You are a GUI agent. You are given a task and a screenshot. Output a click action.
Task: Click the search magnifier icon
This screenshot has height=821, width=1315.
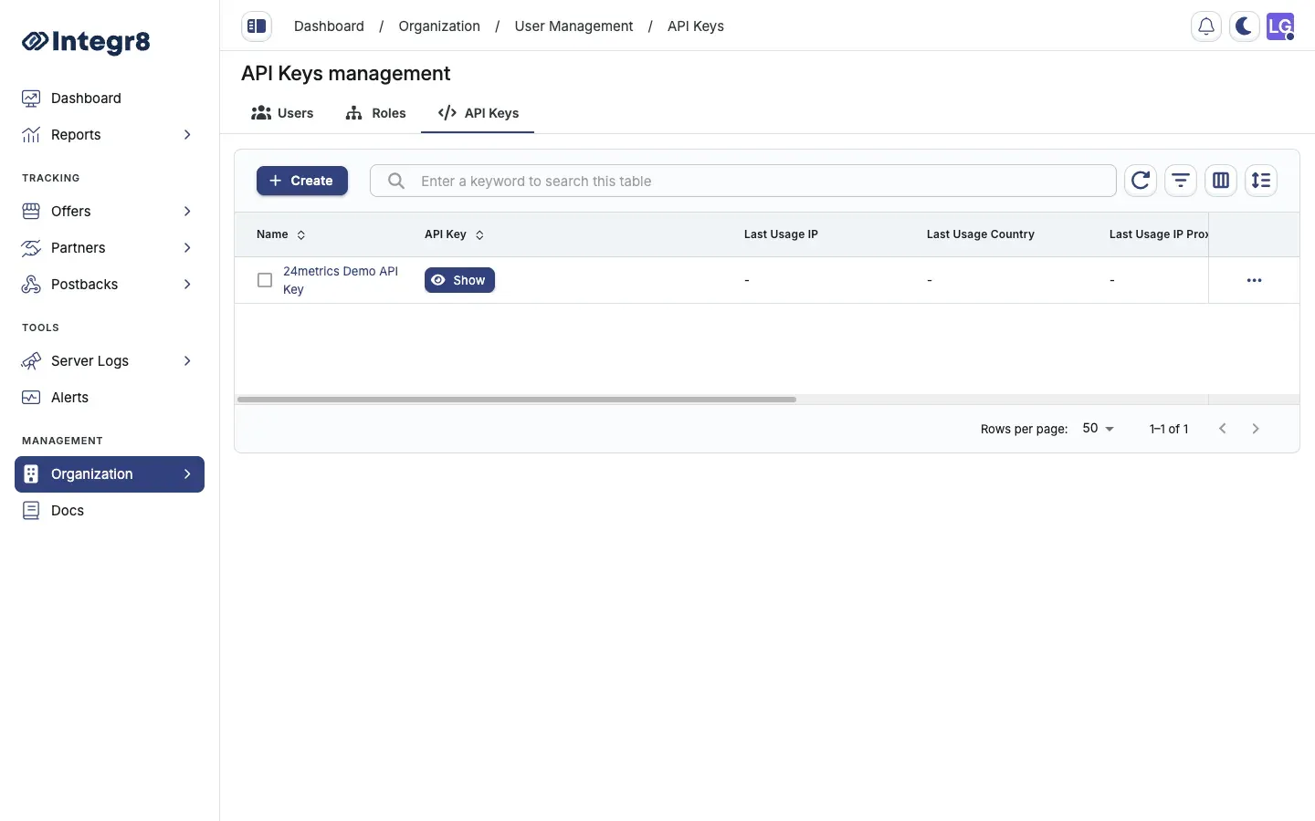(x=396, y=181)
